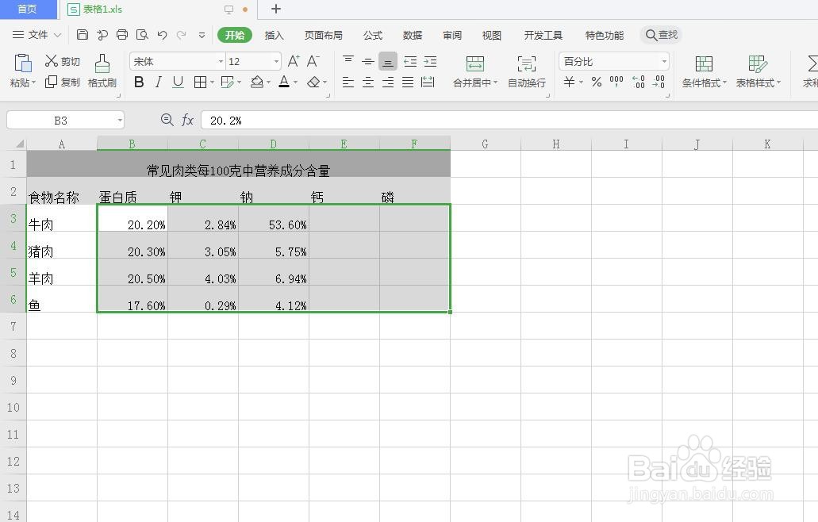Click the Name Box showing B3
This screenshot has width=818, height=522.
coord(60,120)
